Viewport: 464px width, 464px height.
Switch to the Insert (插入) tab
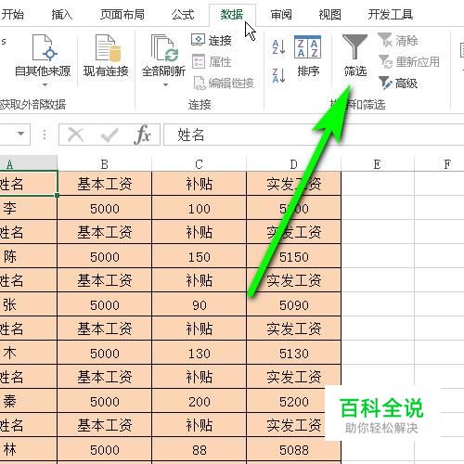[62, 15]
